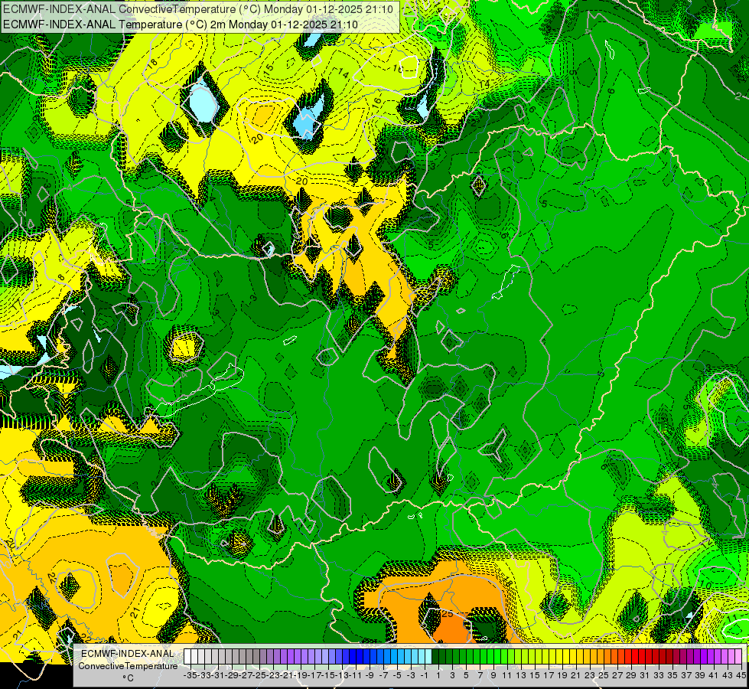Select the 5 value on the legend scale
The height and width of the screenshot is (689, 749).
click(466, 675)
